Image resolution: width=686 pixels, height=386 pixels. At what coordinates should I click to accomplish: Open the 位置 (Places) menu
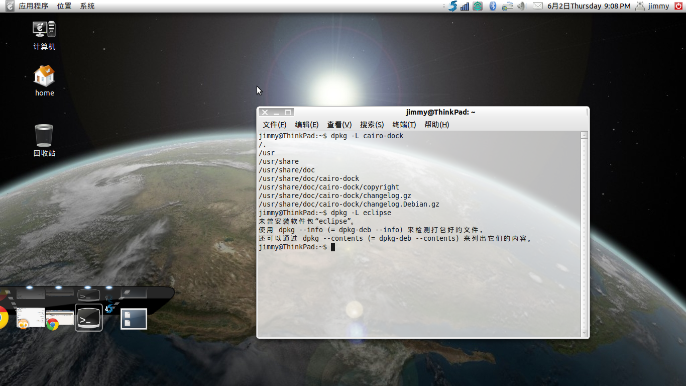(64, 6)
